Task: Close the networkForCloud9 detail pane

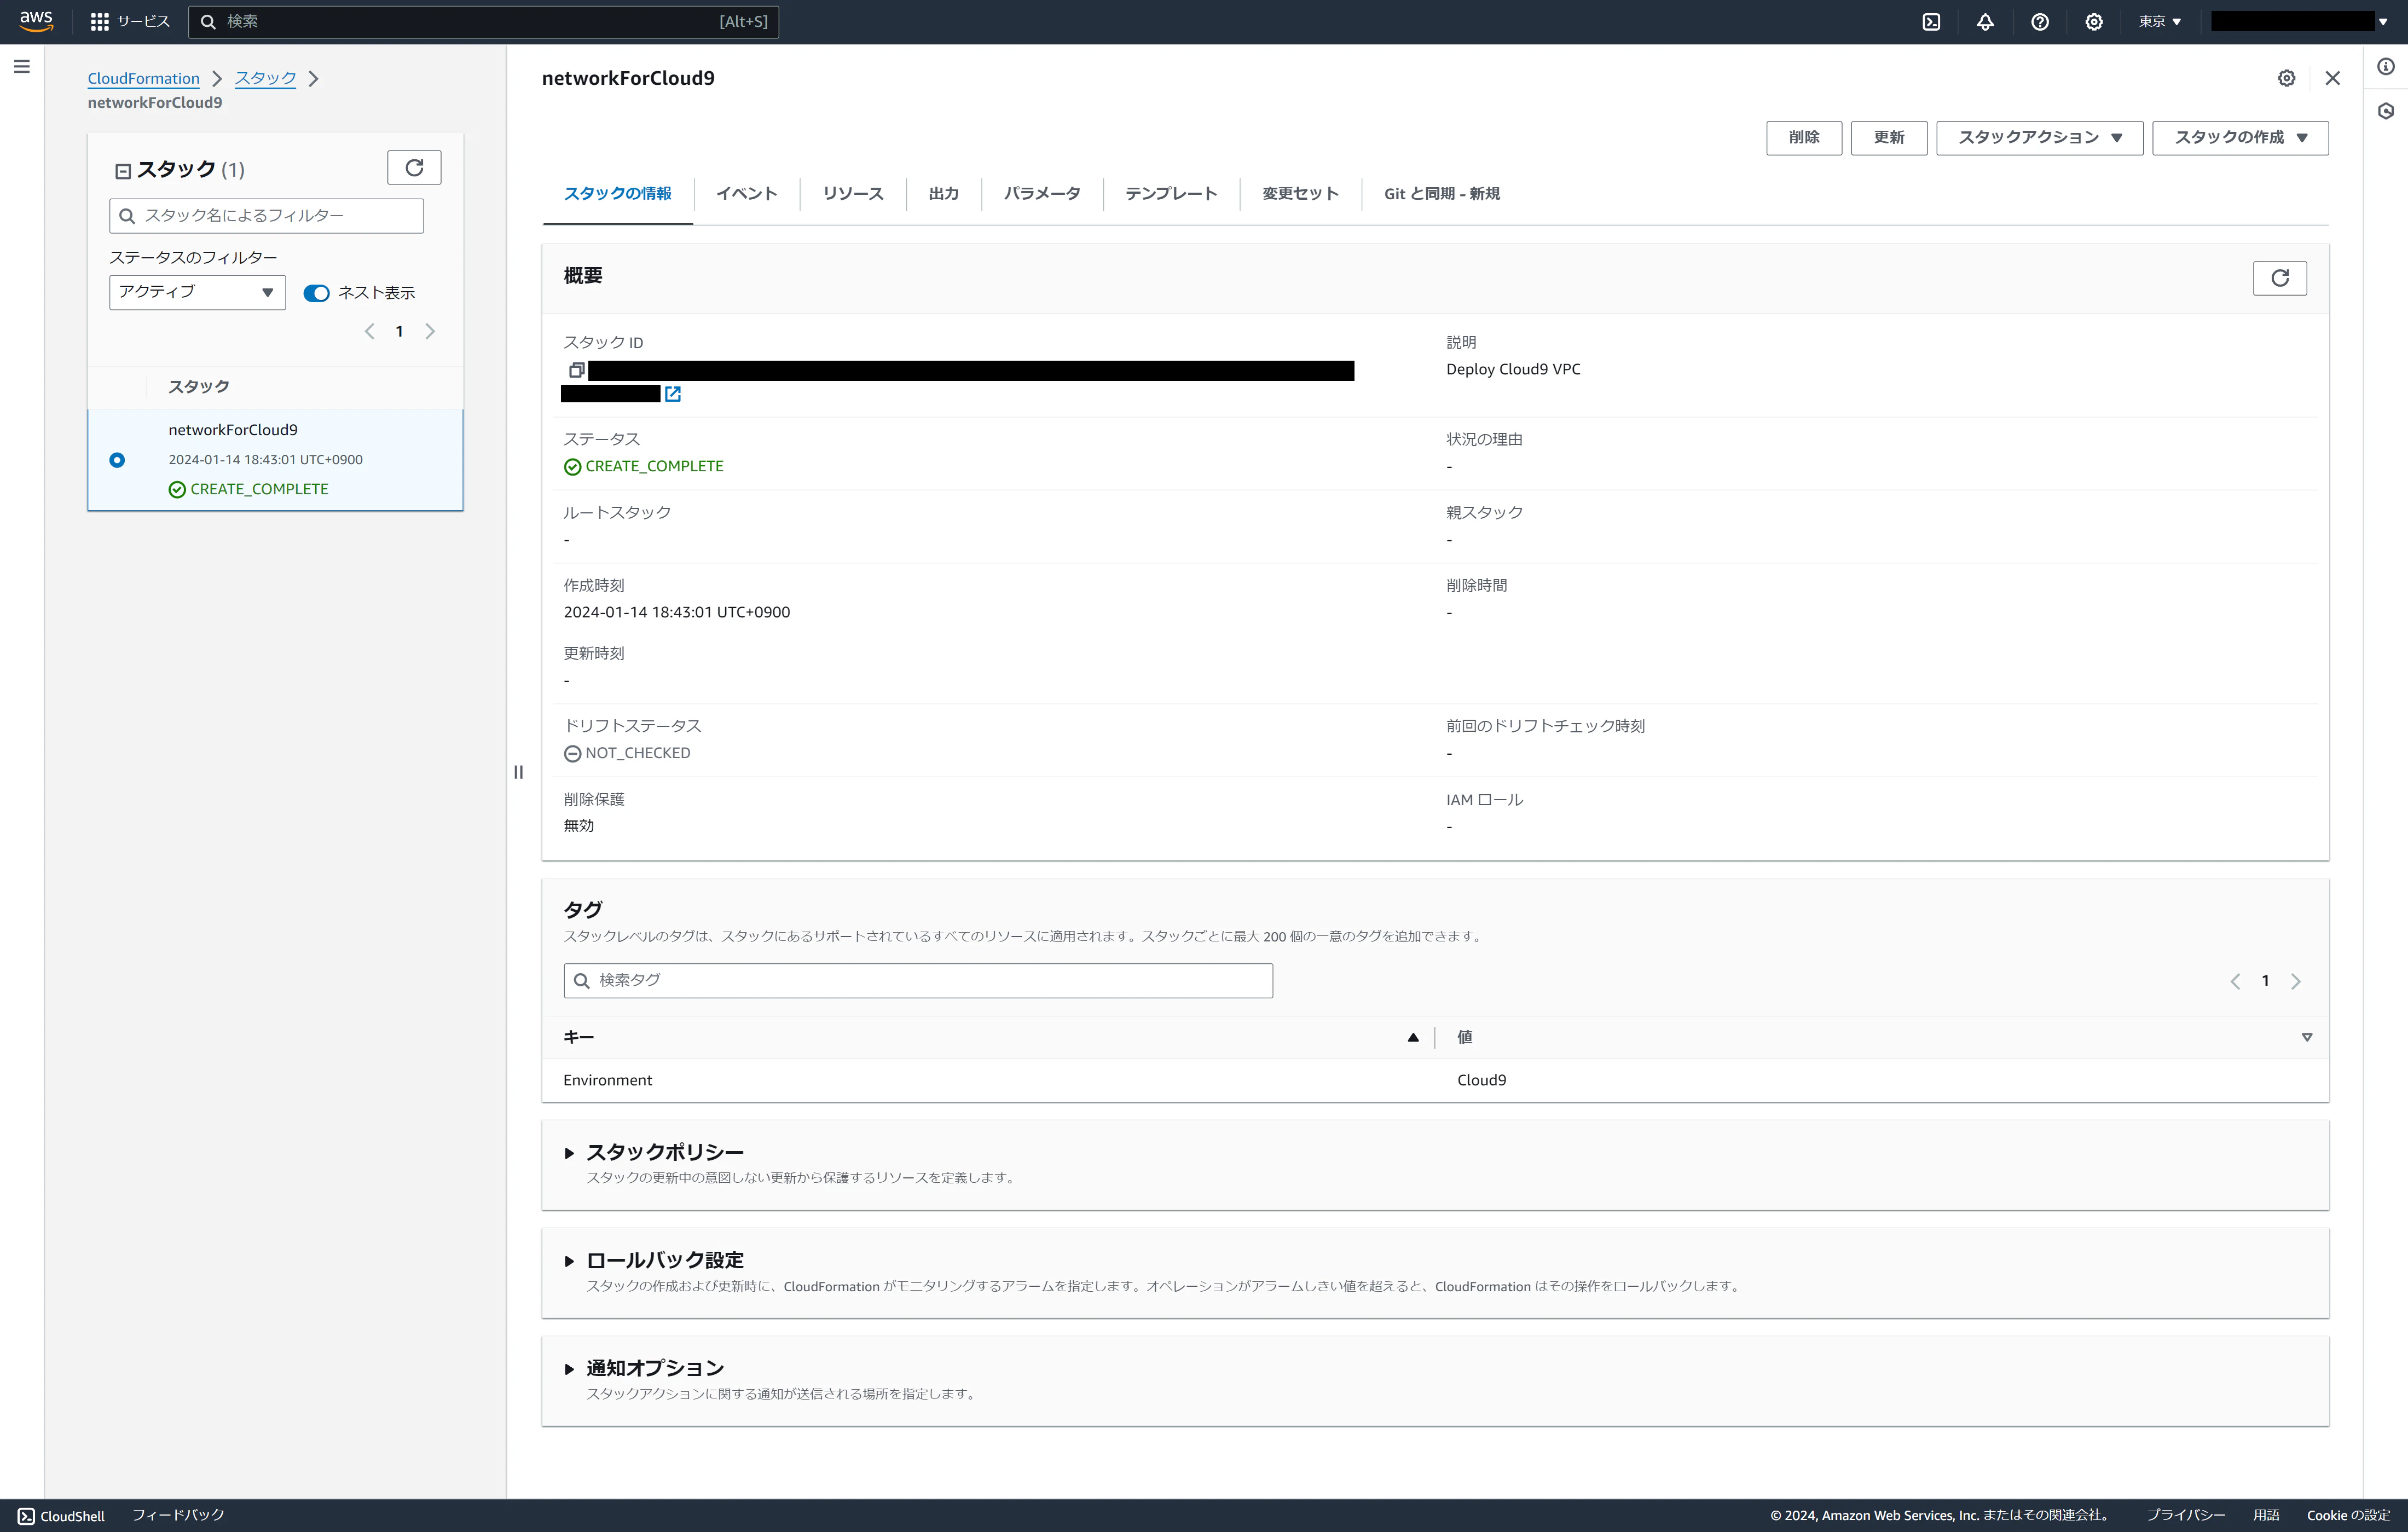Action: (x=2332, y=78)
